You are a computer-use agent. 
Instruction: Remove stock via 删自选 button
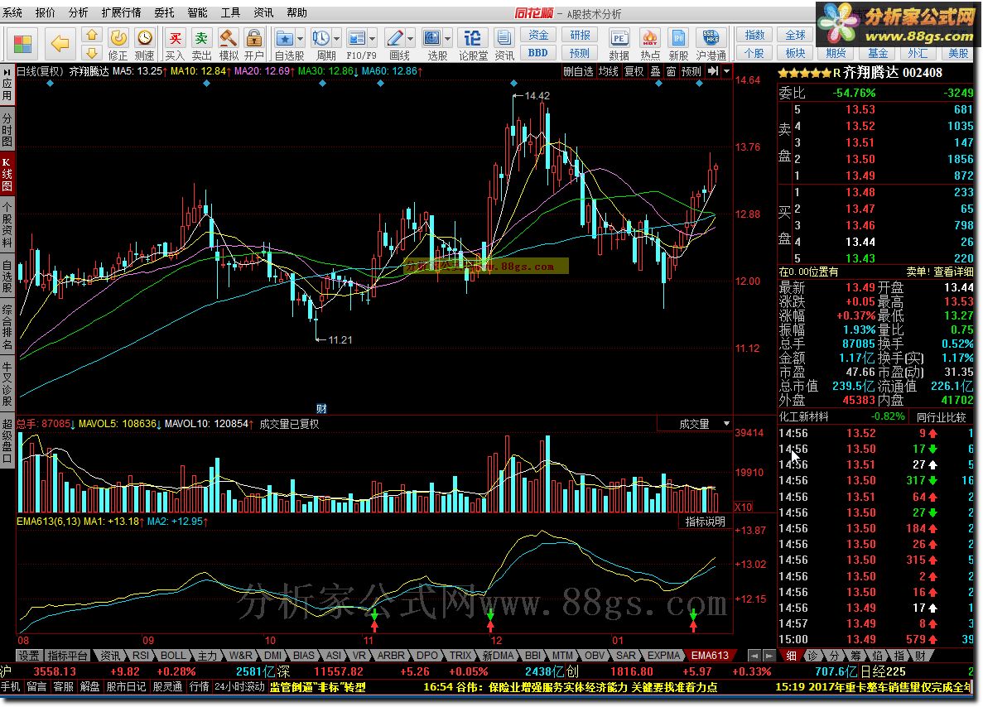[577, 71]
